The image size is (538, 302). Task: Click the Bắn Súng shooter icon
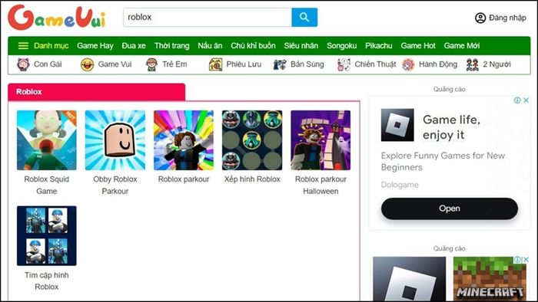point(280,64)
